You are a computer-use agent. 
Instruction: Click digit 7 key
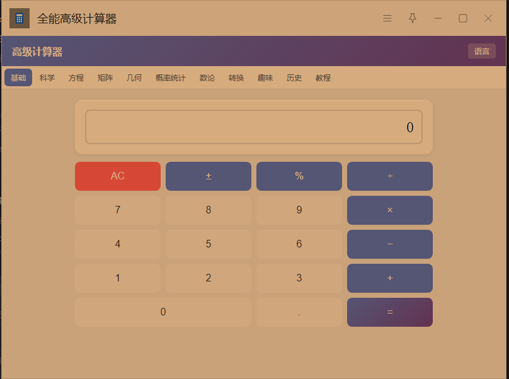[118, 210]
